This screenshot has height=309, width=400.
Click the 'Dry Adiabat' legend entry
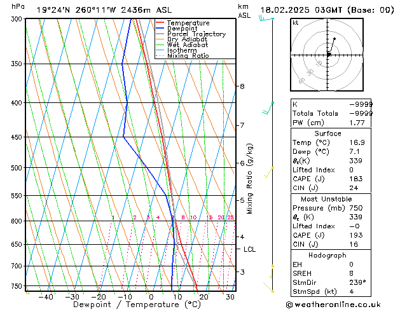(187, 39)
